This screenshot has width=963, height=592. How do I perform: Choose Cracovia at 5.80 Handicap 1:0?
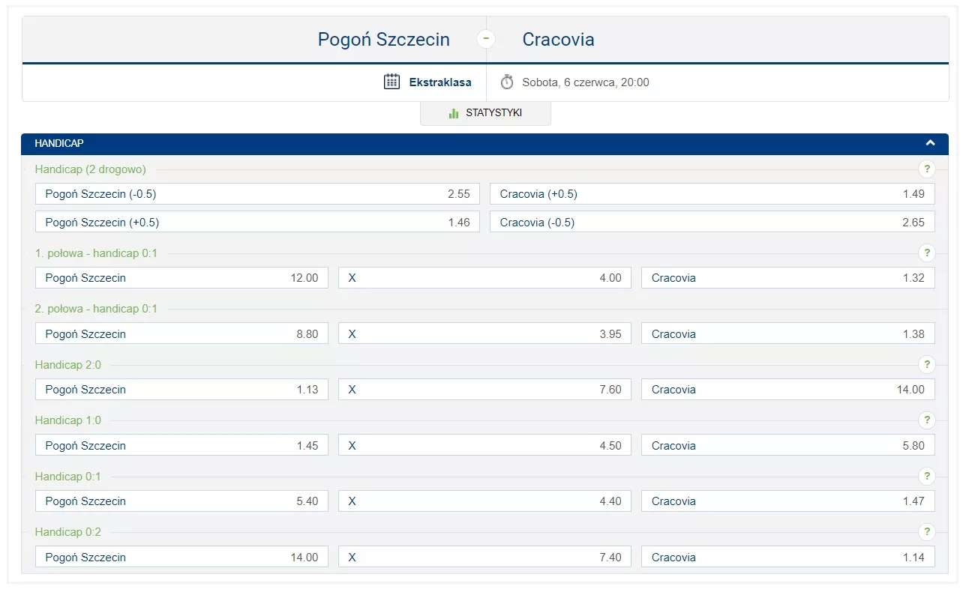coord(788,445)
